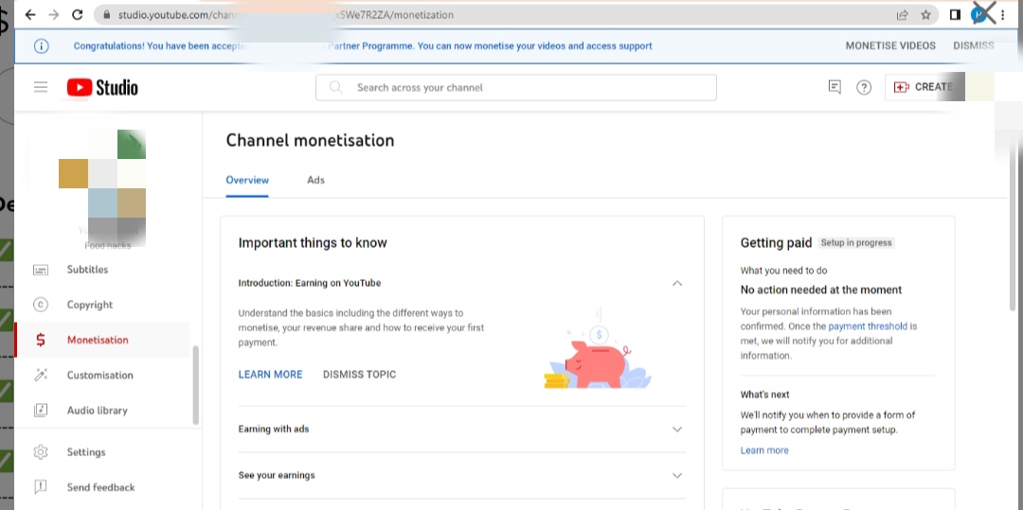Click the browser forward arrow
The image size is (1023, 510).
coord(53,14)
